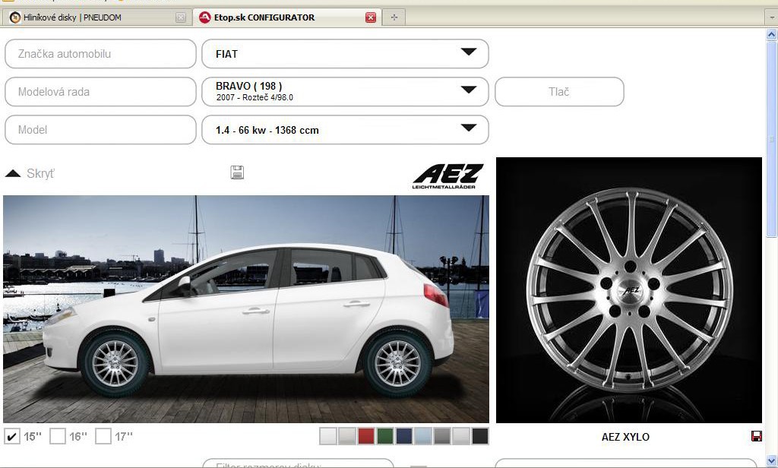
Task: Enable the 17'' wheel size checkbox
Action: click(103, 436)
